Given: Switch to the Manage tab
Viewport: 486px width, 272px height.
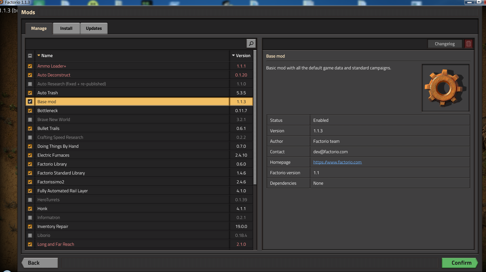Looking at the screenshot, I should (39, 28).
